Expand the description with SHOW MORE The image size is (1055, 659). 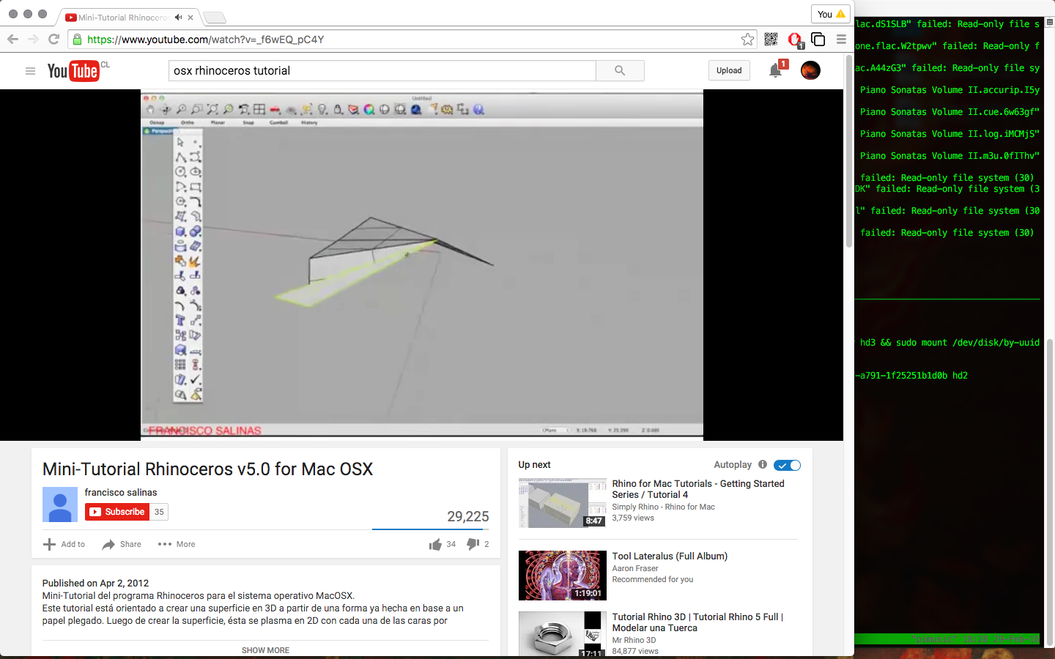(265, 650)
